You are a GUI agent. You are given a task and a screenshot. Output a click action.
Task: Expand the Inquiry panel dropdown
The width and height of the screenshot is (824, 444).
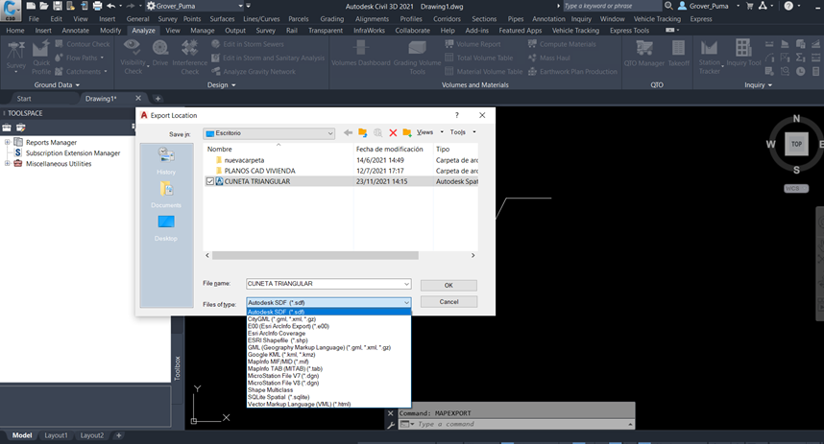[758, 85]
